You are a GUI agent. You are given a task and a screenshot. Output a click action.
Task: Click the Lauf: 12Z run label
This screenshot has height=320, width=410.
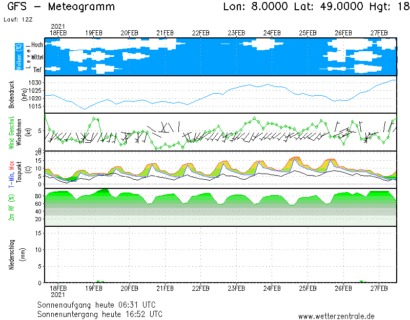(x=17, y=19)
